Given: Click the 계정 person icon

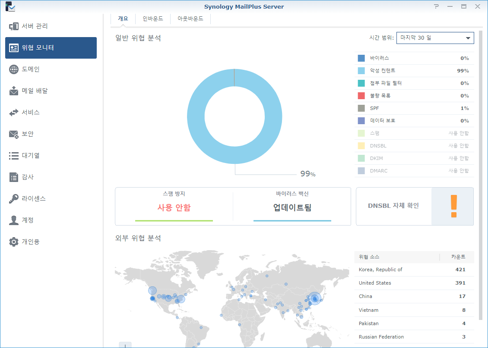Looking at the screenshot, I should pos(14,220).
